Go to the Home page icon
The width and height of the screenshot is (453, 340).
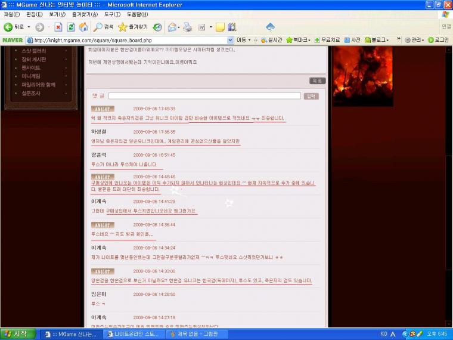point(83,27)
